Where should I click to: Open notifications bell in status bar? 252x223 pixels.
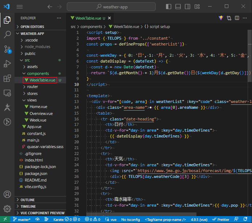[245, 219]
